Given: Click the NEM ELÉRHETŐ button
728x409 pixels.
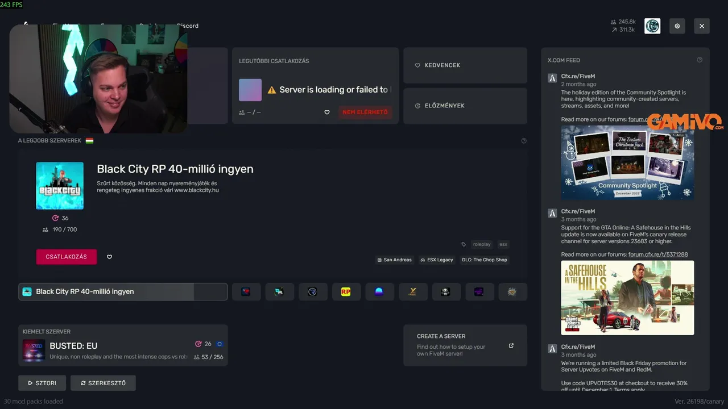Looking at the screenshot, I should (365, 112).
